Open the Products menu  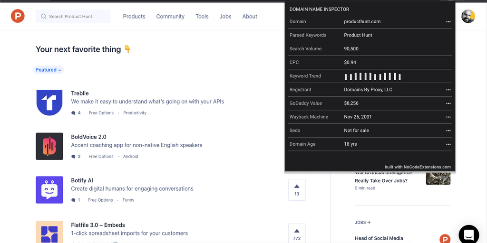pos(134,16)
